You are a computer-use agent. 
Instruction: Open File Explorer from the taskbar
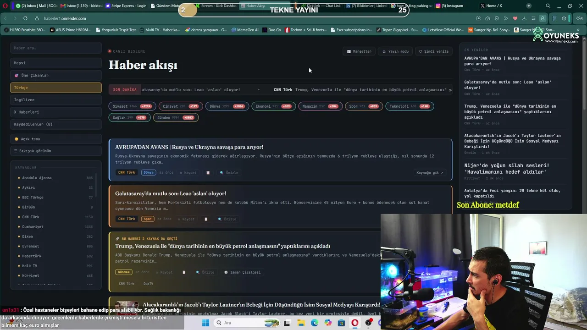(301, 323)
